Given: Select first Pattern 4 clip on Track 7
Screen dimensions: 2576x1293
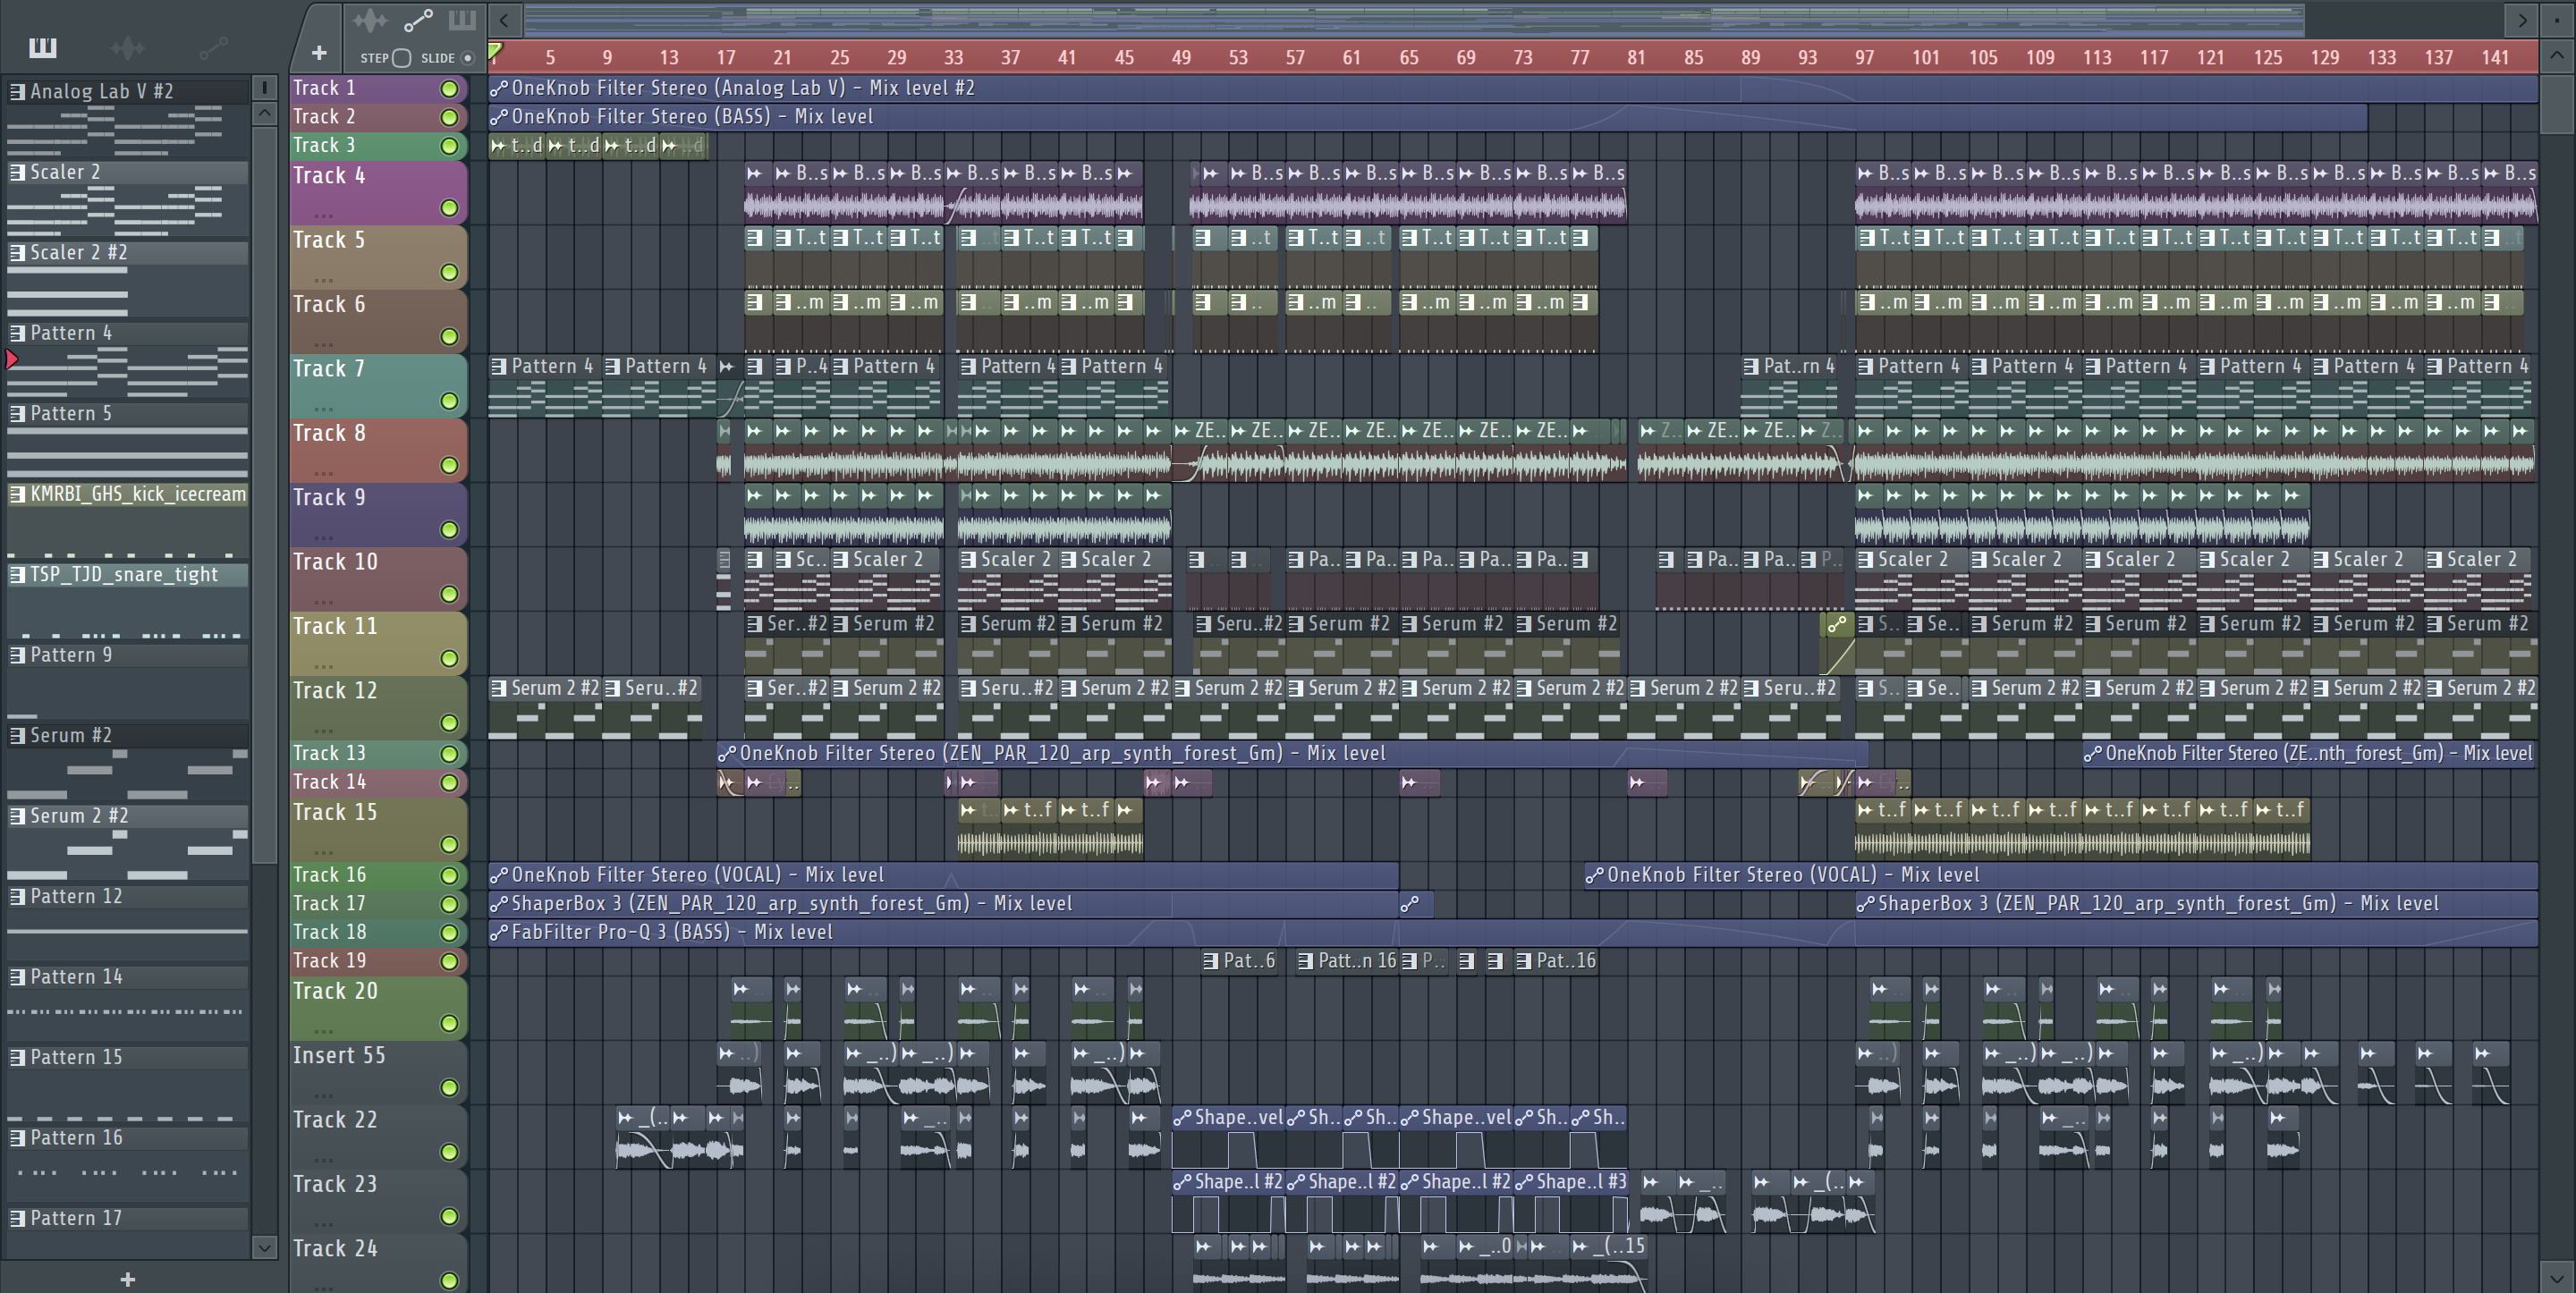Looking at the screenshot, I should [544, 386].
